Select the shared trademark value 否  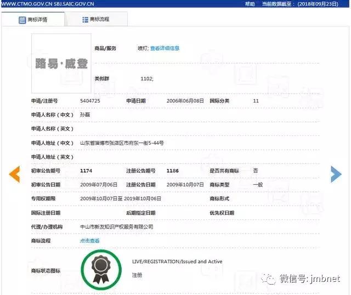pyautogui.click(x=256, y=171)
